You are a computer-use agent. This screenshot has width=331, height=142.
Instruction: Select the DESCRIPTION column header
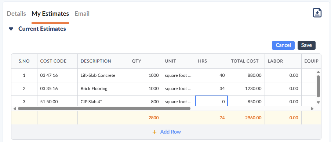pos(103,61)
